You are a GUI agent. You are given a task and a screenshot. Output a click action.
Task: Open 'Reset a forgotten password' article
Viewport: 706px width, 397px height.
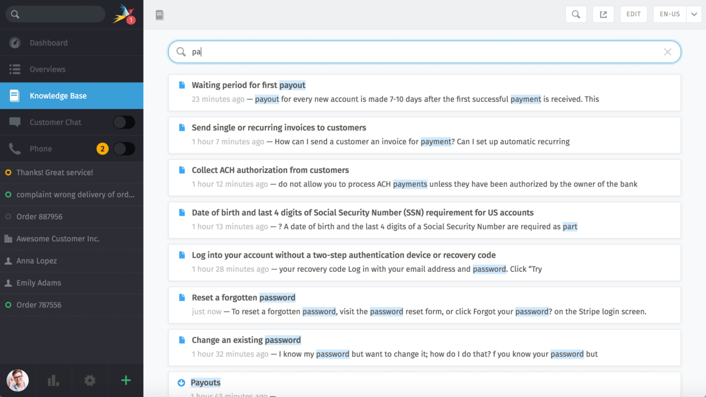tap(243, 297)
